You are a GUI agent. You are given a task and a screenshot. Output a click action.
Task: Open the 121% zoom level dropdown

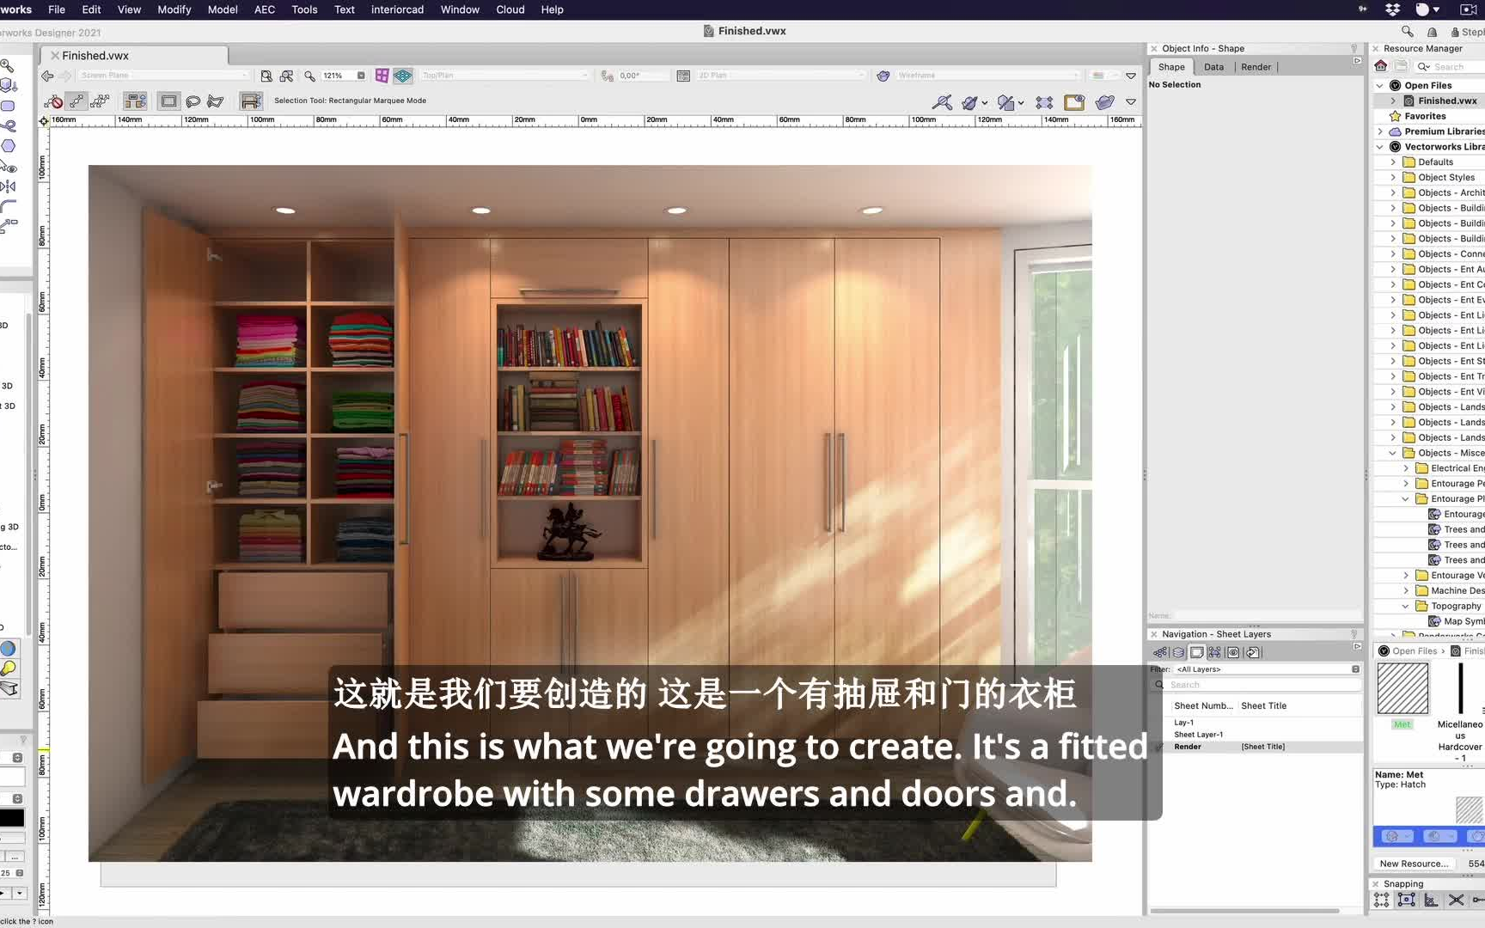click(361, 75)
